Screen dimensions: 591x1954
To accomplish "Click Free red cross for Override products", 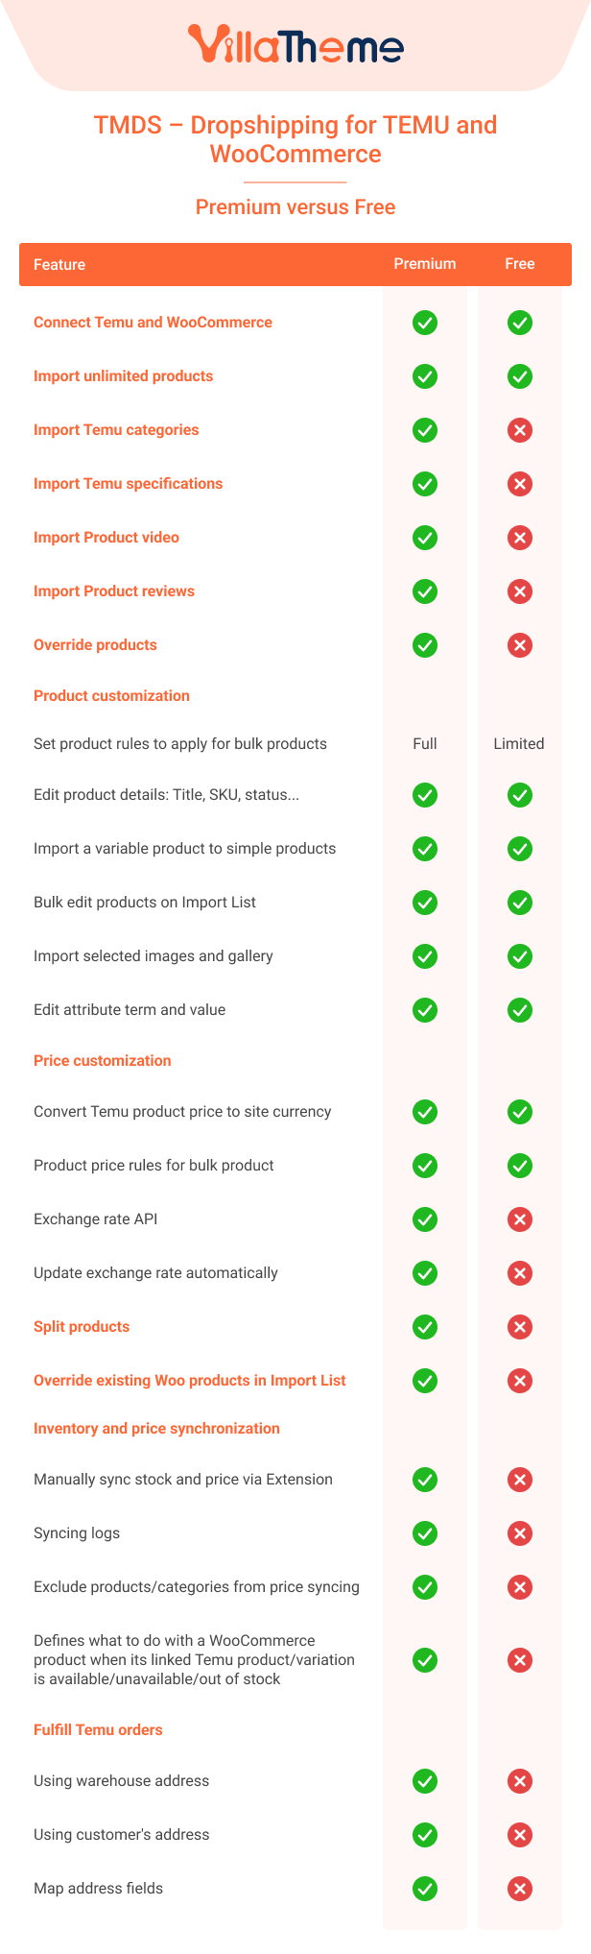I will pos(520,645).
